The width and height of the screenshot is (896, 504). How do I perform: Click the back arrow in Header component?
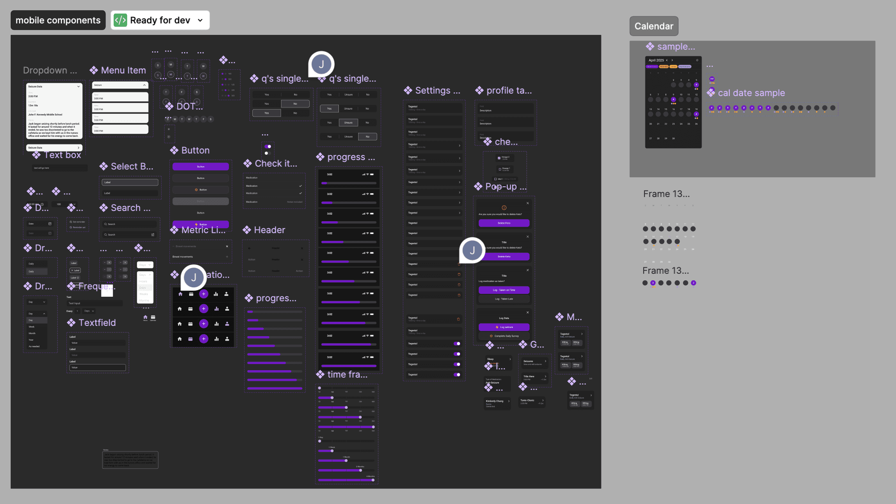[x=249, y=248]
